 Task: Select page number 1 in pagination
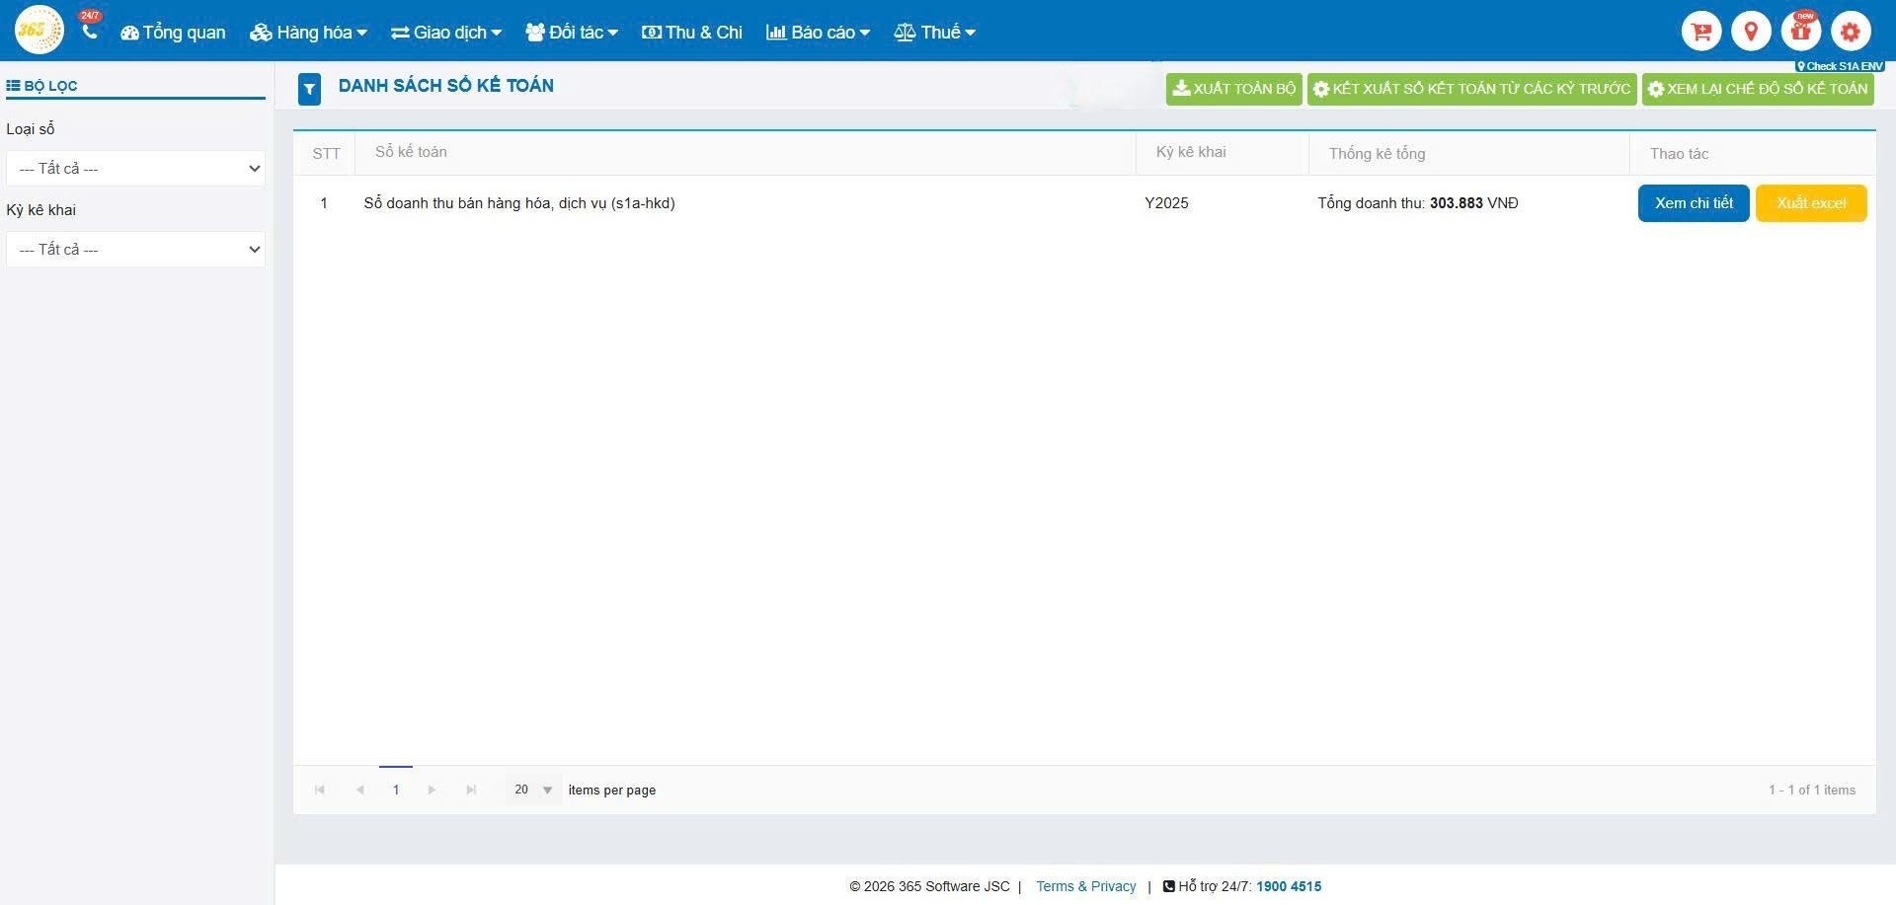tap(396, 790)
